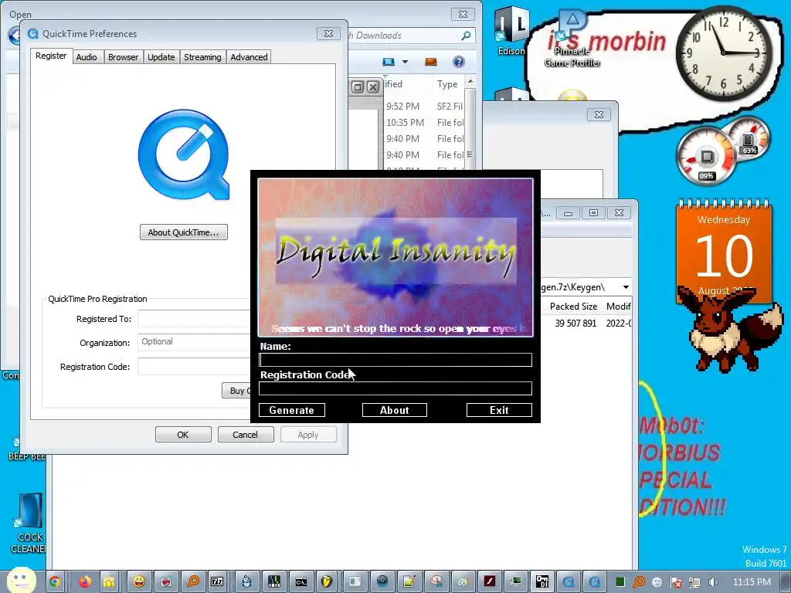Click the network tray icon

(694, 582)
